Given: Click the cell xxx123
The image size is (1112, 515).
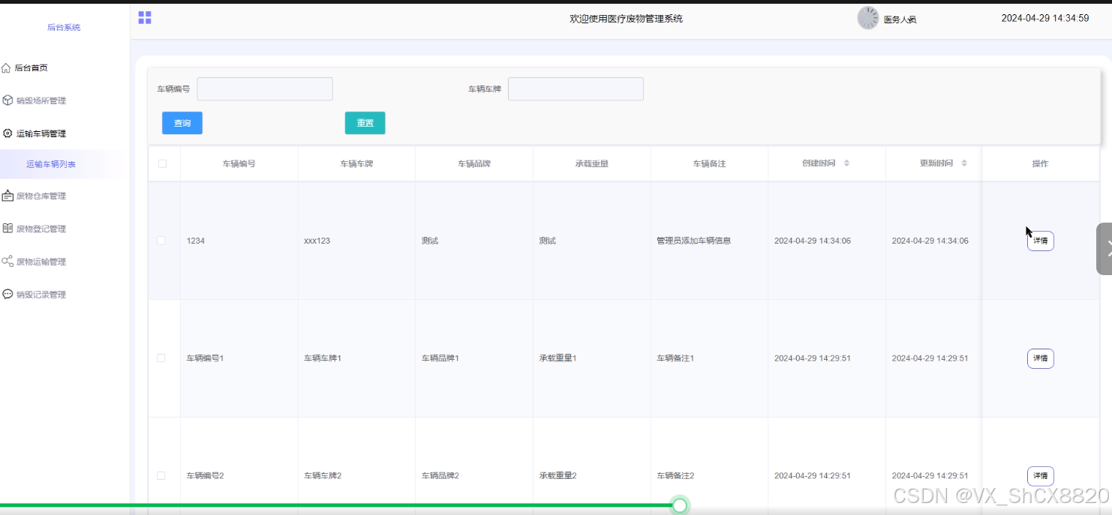Looking at the screenshot, I should tap(317, 241).
